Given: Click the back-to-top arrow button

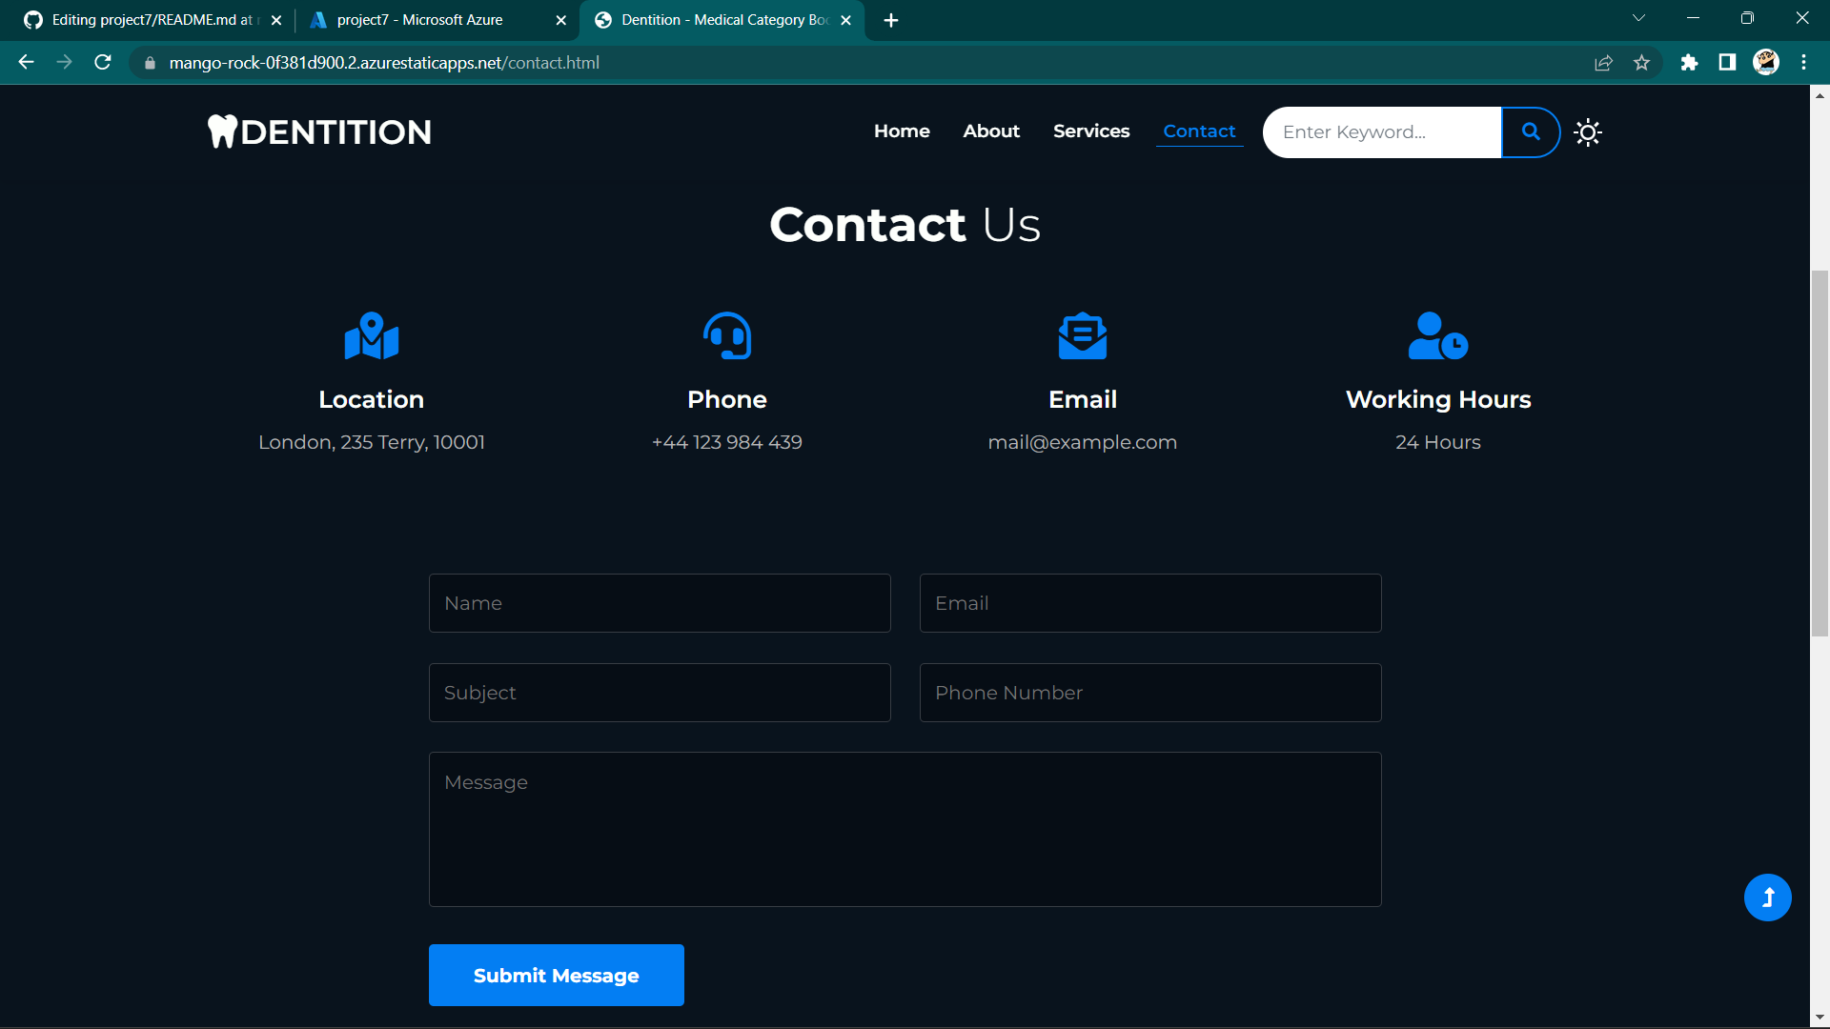Looking at the screenshot, I should tap(1767, 897).
